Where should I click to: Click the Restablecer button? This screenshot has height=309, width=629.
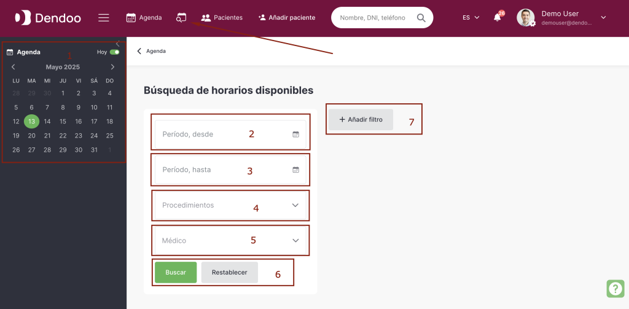230,273
